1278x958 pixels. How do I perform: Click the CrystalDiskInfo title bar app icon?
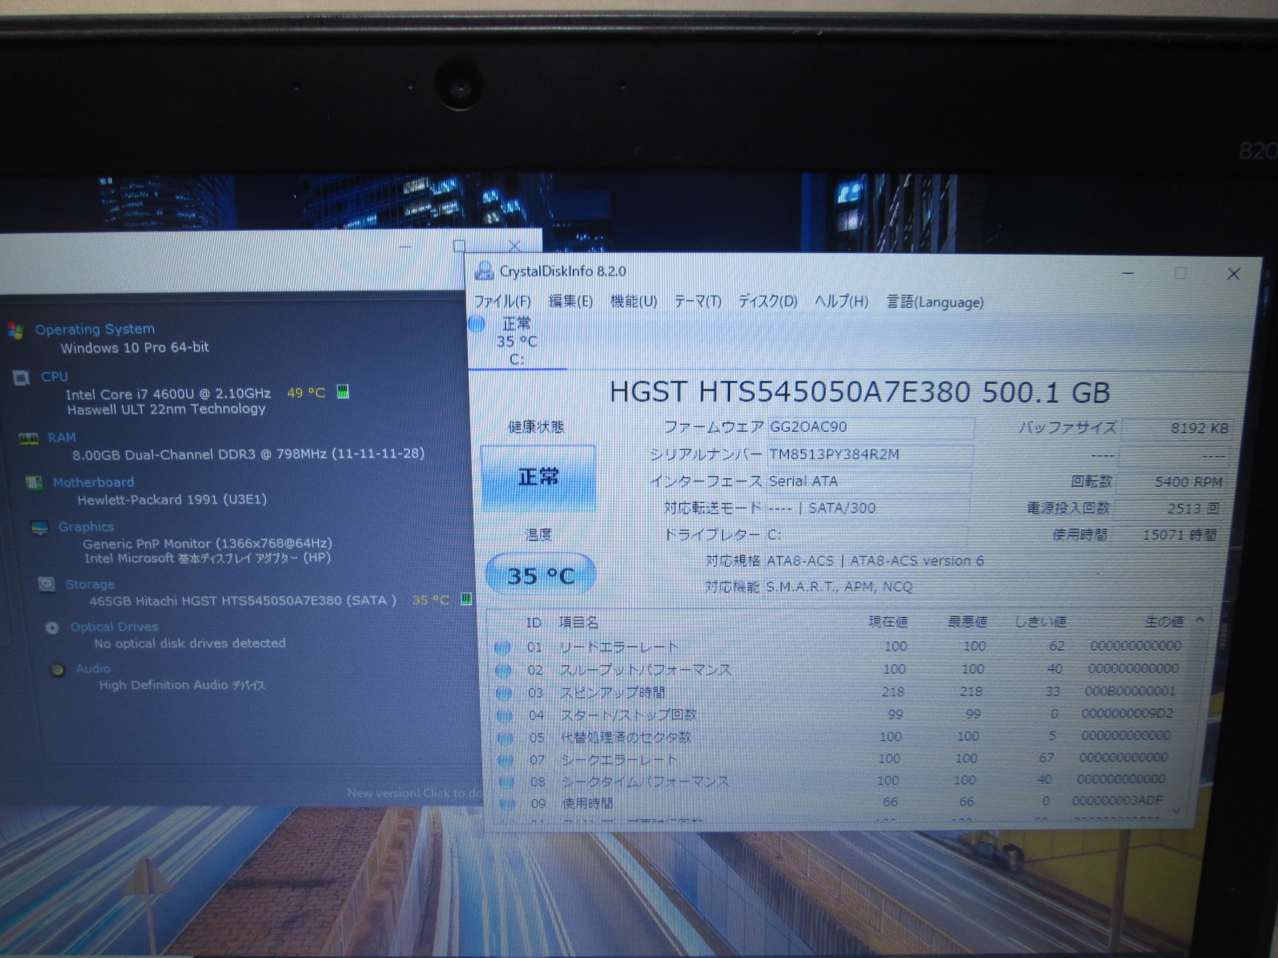click(484, 271)
